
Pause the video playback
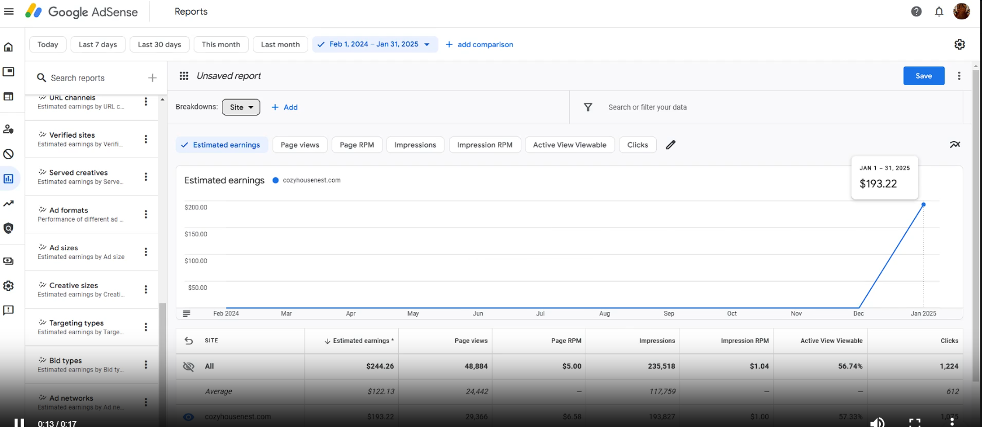pyautogui.click(x=19, y=423)
